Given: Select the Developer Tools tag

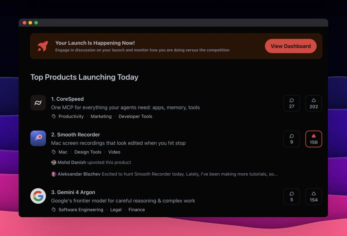Looking at the screenshot, I should coord(135,116).
